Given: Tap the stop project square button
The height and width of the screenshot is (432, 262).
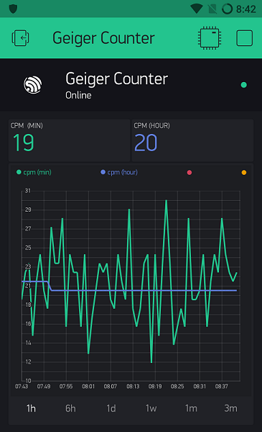Looking at the screenshot, I should (245, 37).
